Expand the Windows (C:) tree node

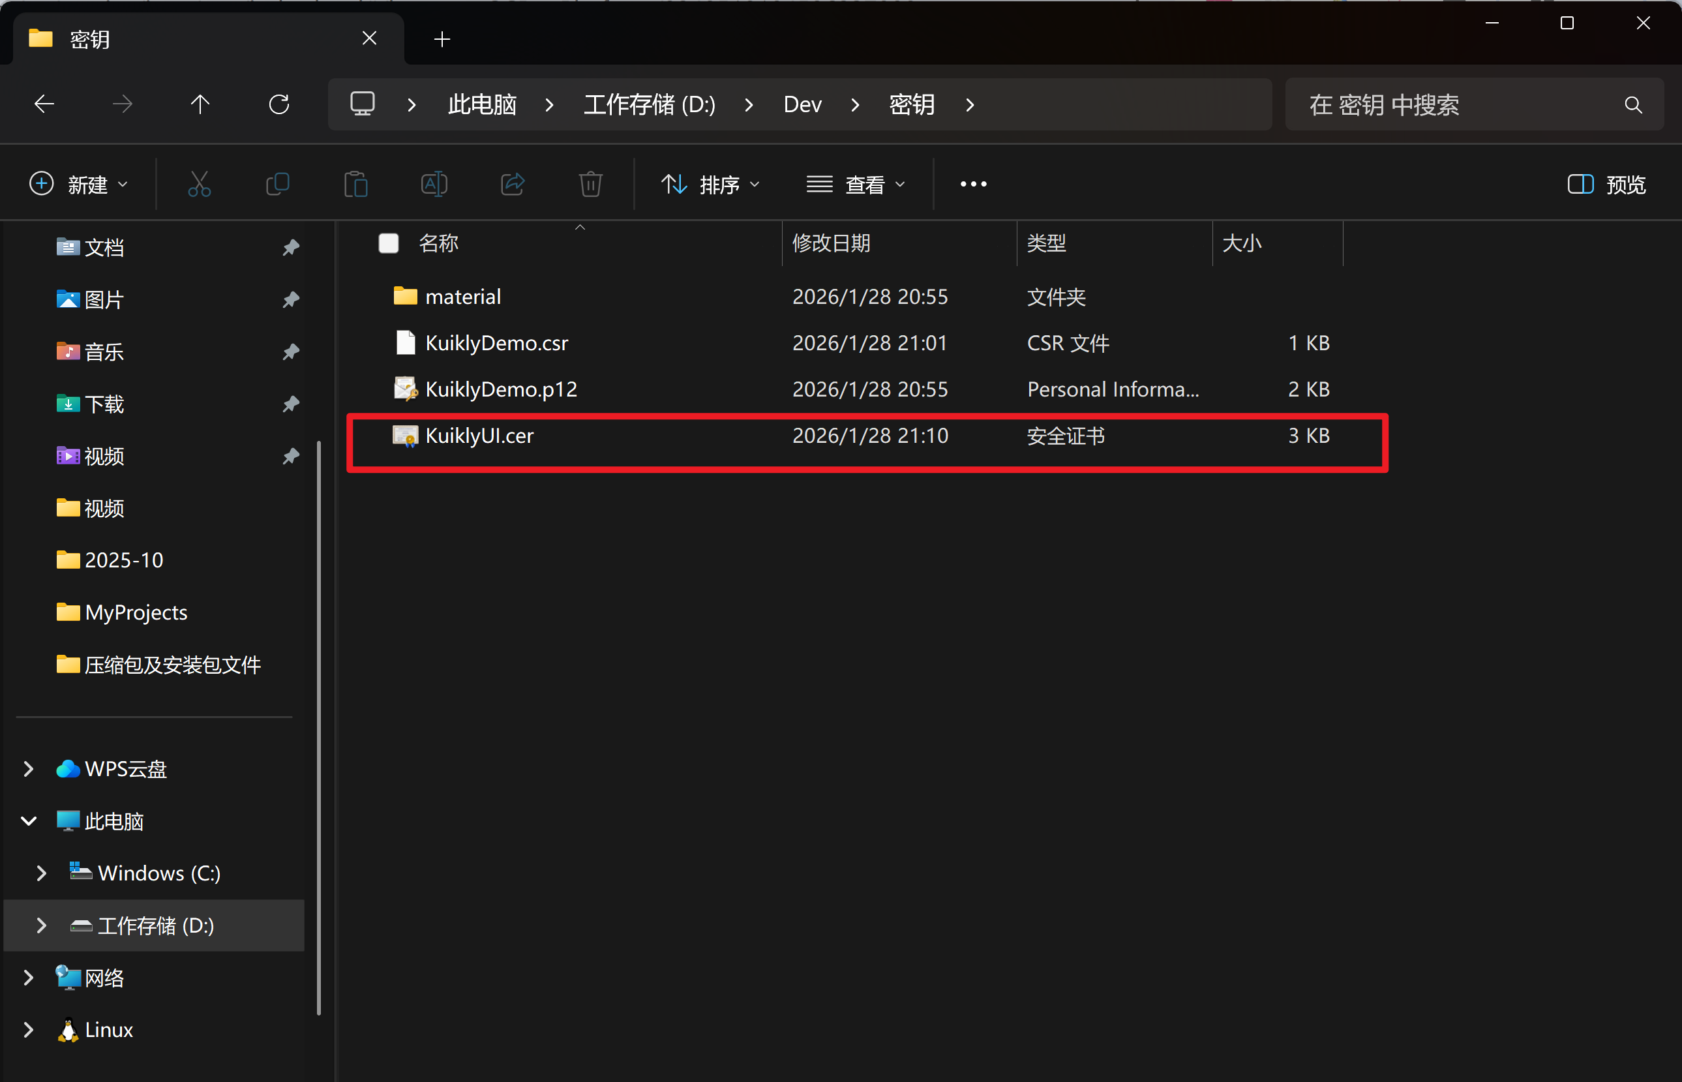pyautogui.click(x=42, y=873)
